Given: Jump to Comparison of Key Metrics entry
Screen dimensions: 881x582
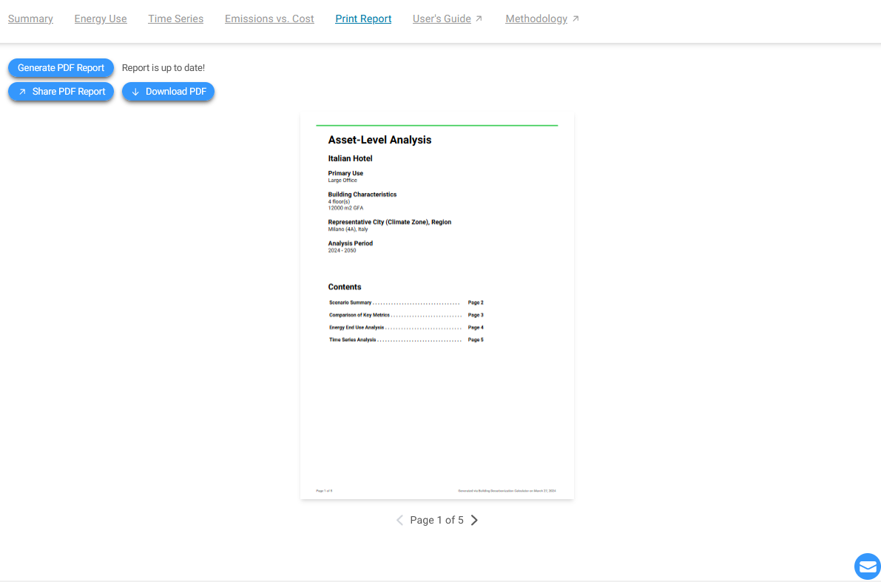Looking at the screenshot, I should click(360, 315).
